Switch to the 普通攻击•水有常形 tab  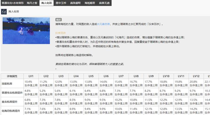[x=13, y=3]
